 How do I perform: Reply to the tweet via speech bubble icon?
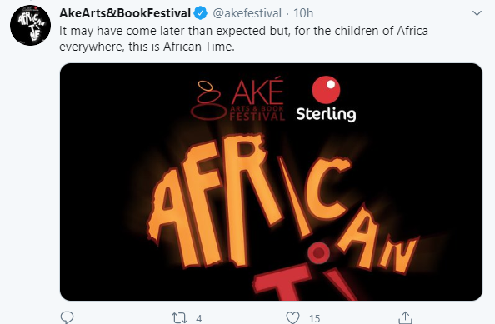pyautogui.click(x=67, y=317)
